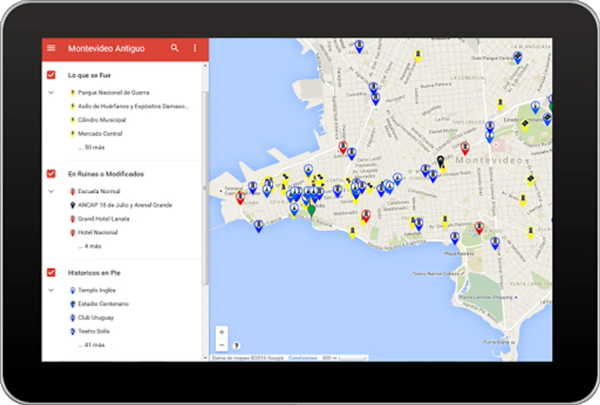
Task: Click the black pin beside ANCAP 18 de Julio
Action: tap(73, 205)
